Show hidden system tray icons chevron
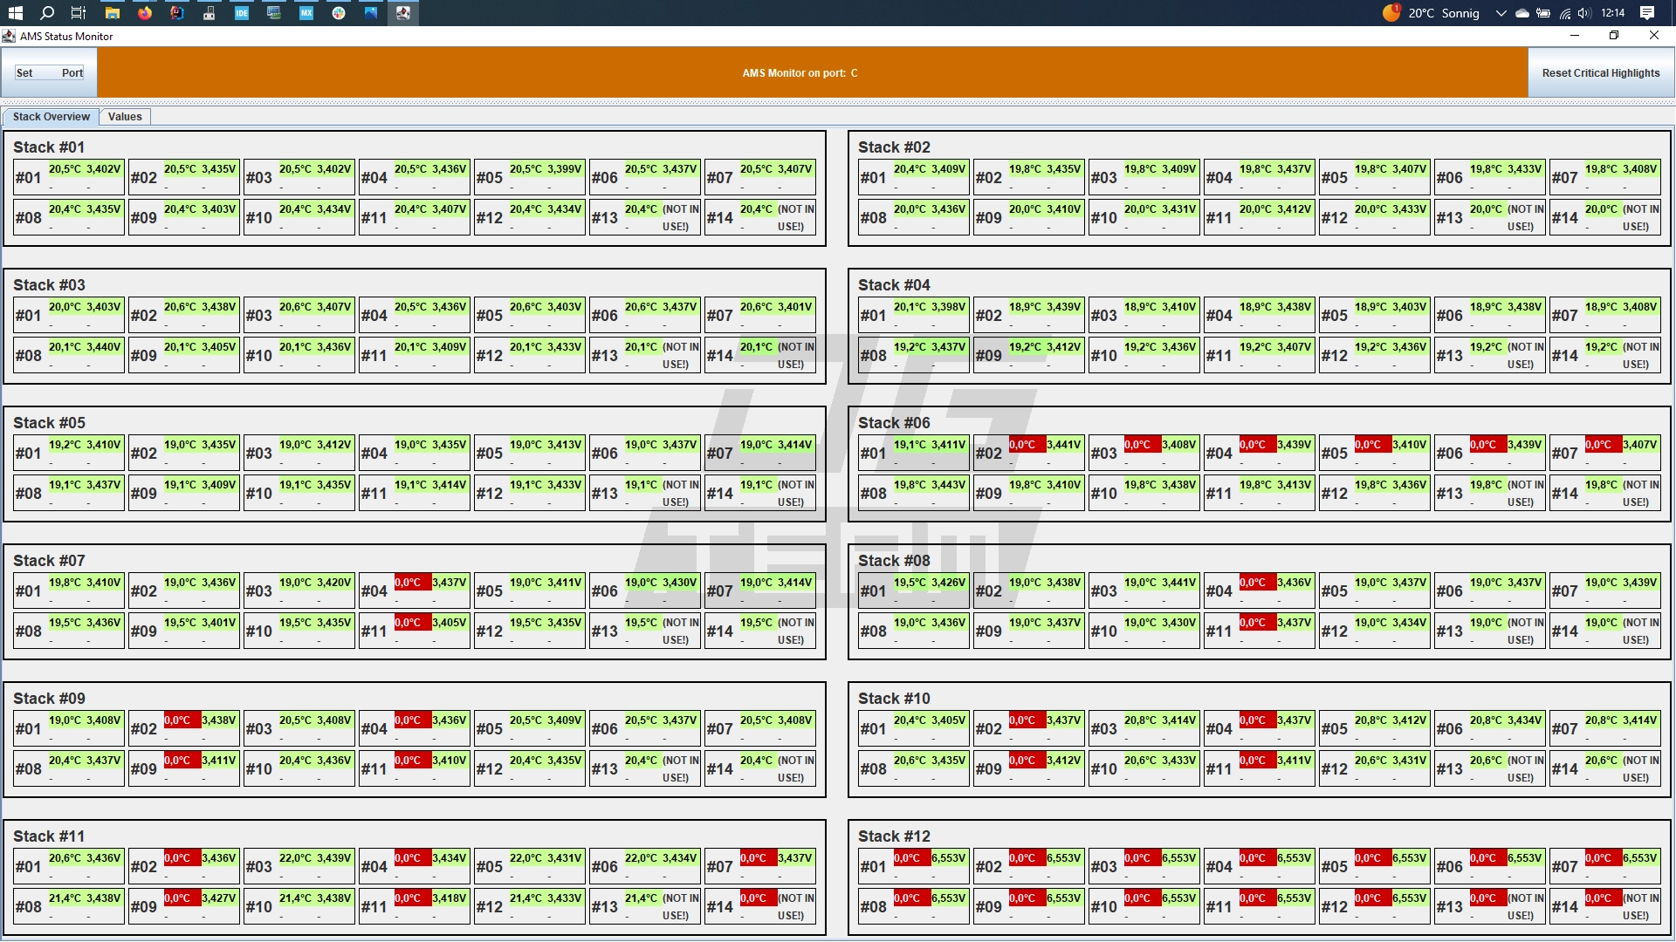The width and height of the screenshot is (1676, 942). 1501,13
